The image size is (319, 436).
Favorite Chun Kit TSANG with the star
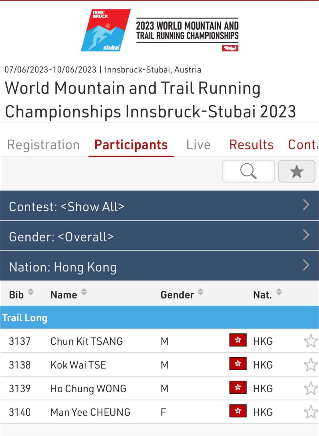pos(310,341)
